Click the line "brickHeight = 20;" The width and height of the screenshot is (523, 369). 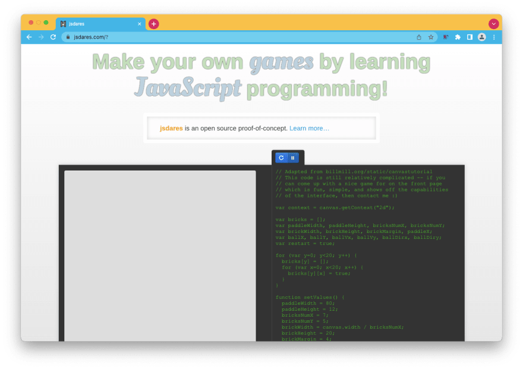pyautogui.click(x=308, y=333)
